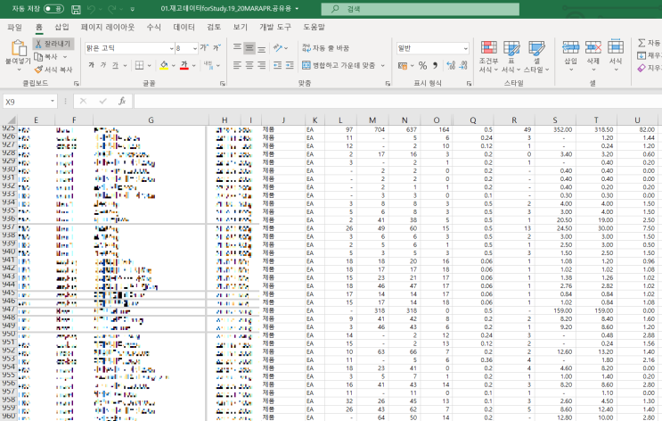Screen dimensions: 662x421
Task: Select the Format Painter (서식 복사) brush
Action: tap(53, 69)
